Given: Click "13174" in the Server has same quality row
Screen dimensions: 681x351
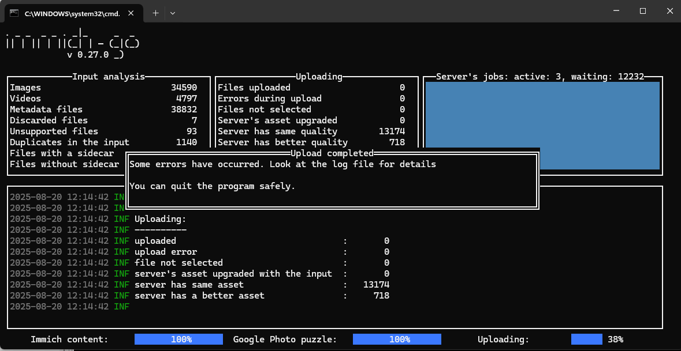Looking at the screenshot, I should point(392,131).
